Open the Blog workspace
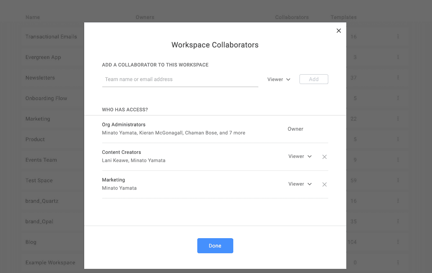 (x=31, y=242)
